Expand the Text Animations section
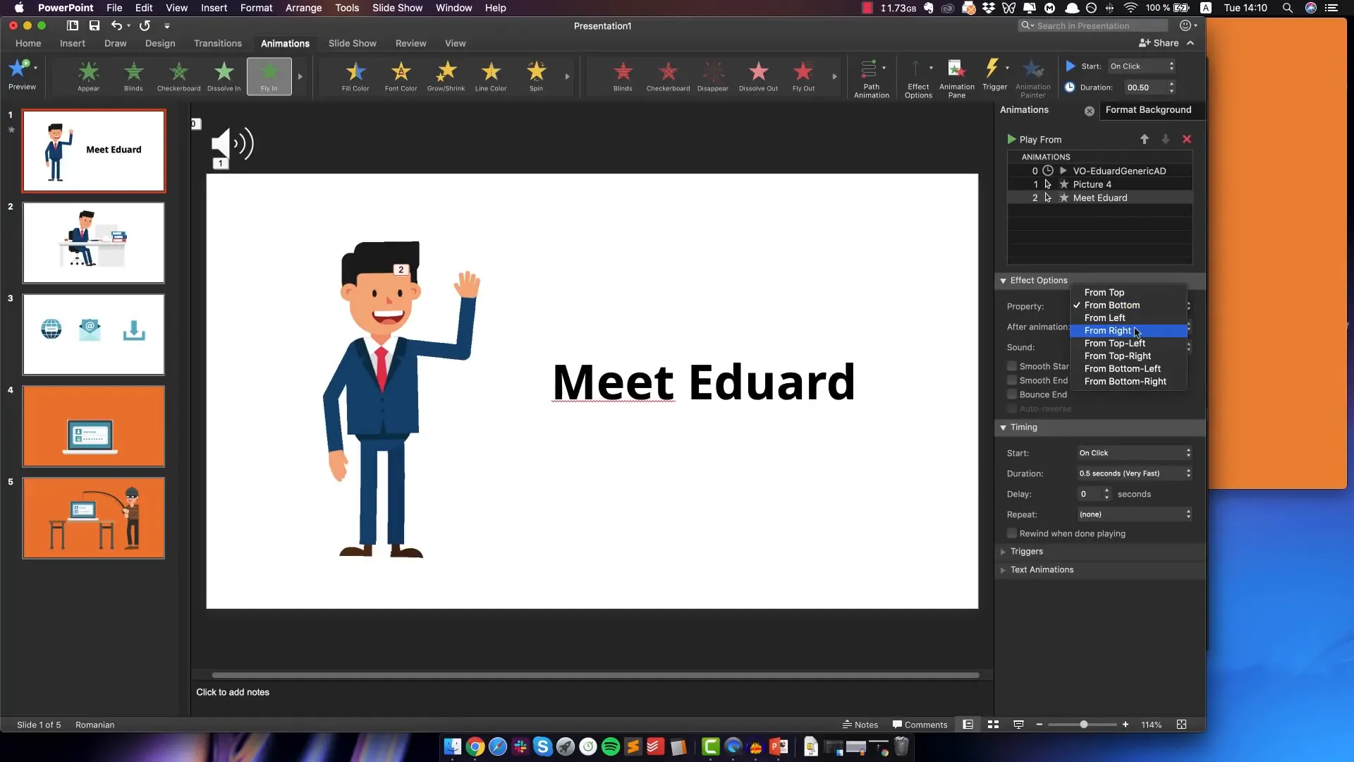 [1003, 570]
